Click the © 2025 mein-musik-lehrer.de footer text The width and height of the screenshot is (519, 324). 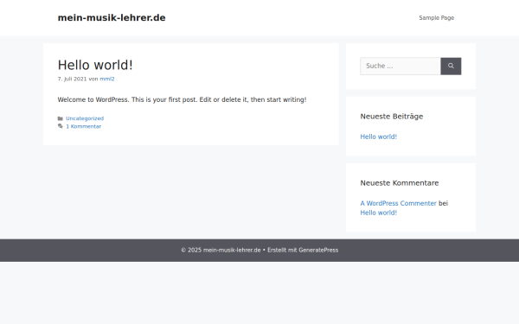click(x=221, y=251)
